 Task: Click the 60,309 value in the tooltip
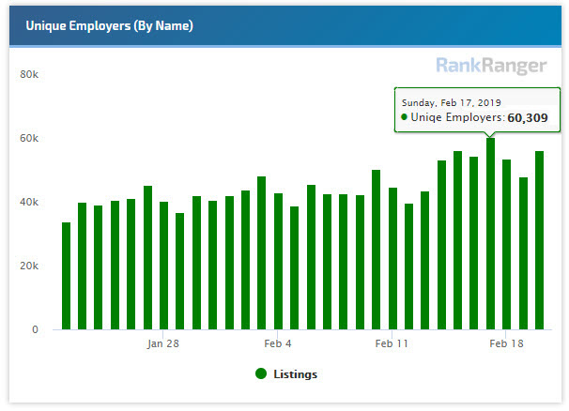click(x=527, y=118)
